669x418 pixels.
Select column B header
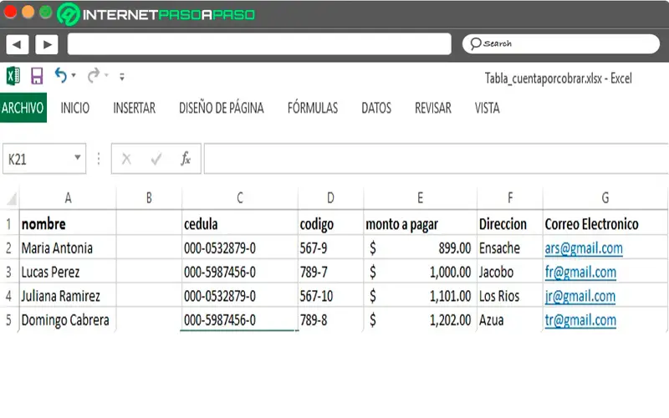click(x=149, y=198)
